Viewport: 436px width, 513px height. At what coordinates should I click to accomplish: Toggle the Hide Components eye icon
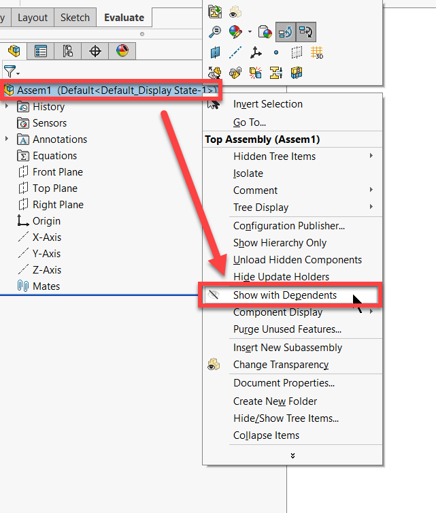[235, 12]
